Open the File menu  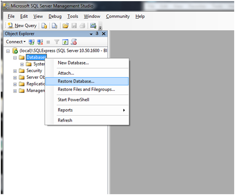pos(11,16)
